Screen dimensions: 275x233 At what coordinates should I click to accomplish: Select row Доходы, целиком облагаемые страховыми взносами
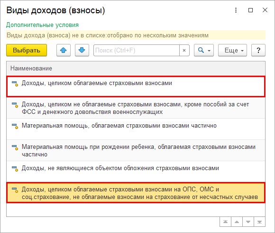[x=136, y=86]
